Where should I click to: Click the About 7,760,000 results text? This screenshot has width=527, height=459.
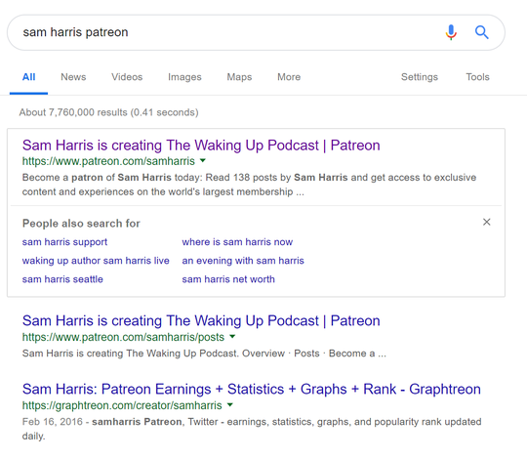coord(108,112)
